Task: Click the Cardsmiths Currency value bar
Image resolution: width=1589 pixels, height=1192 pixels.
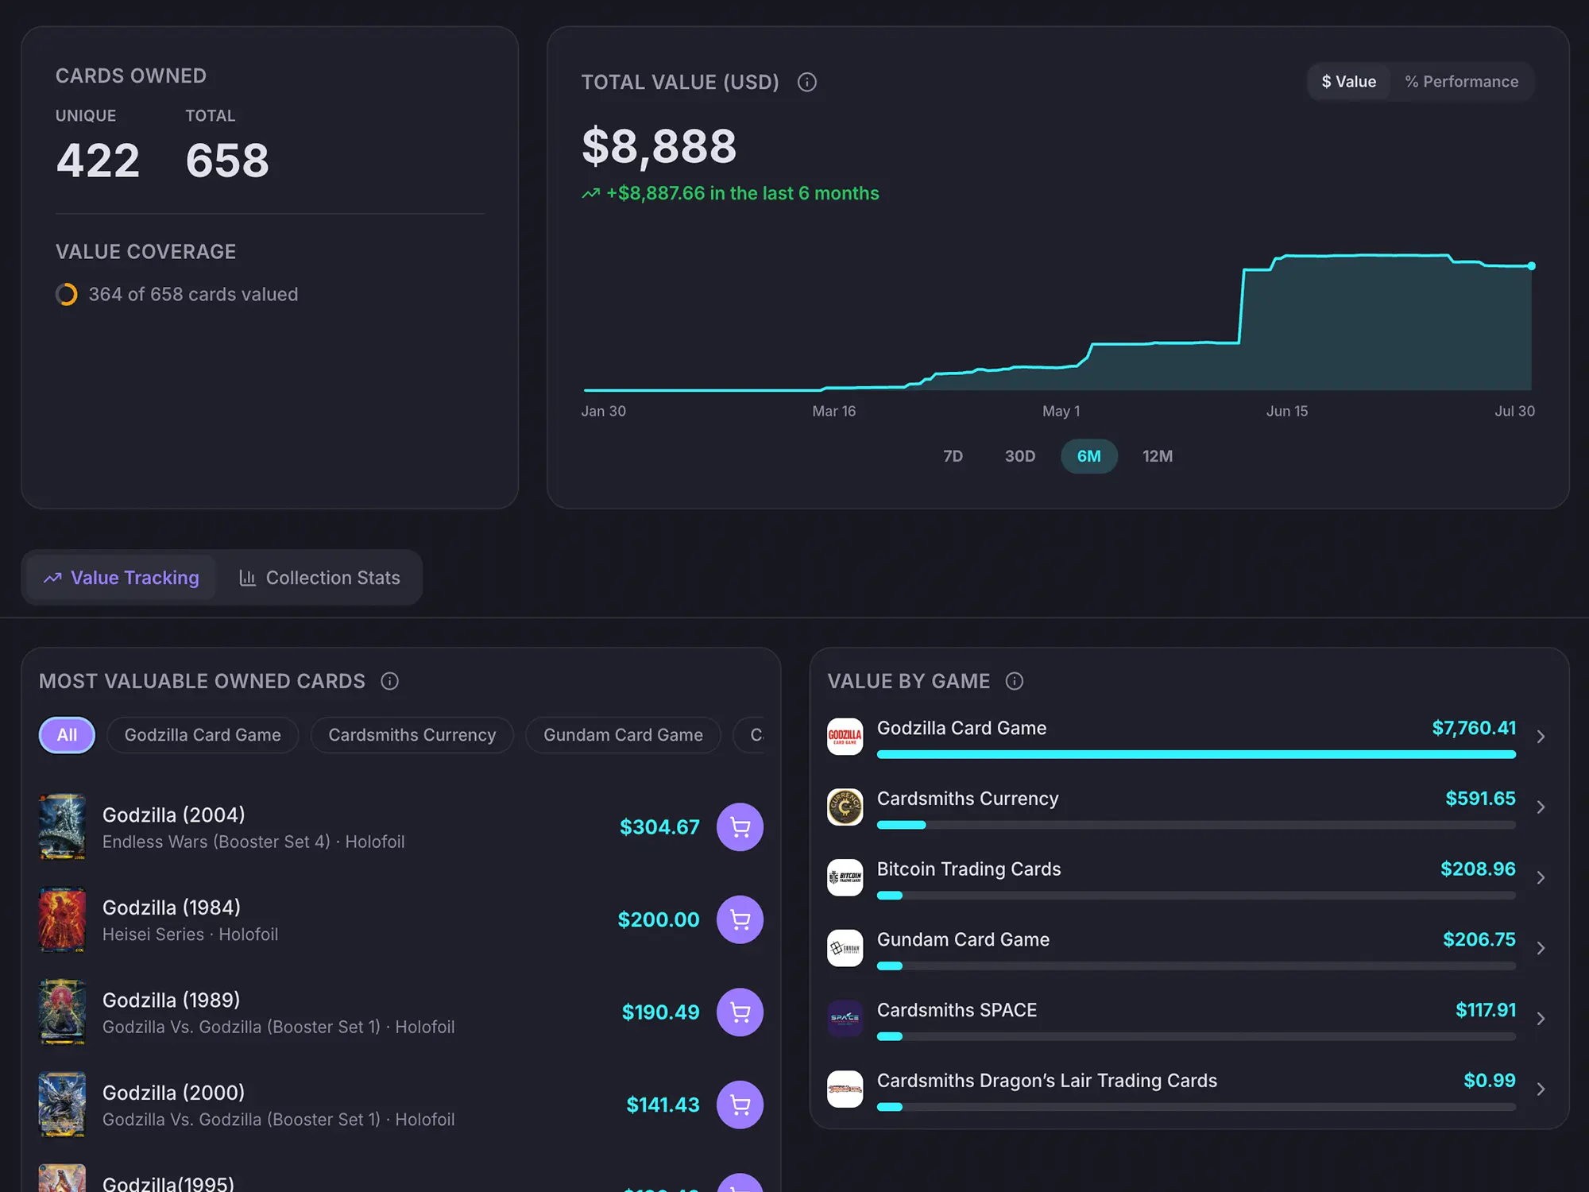Action: (x=1197, y=825)
